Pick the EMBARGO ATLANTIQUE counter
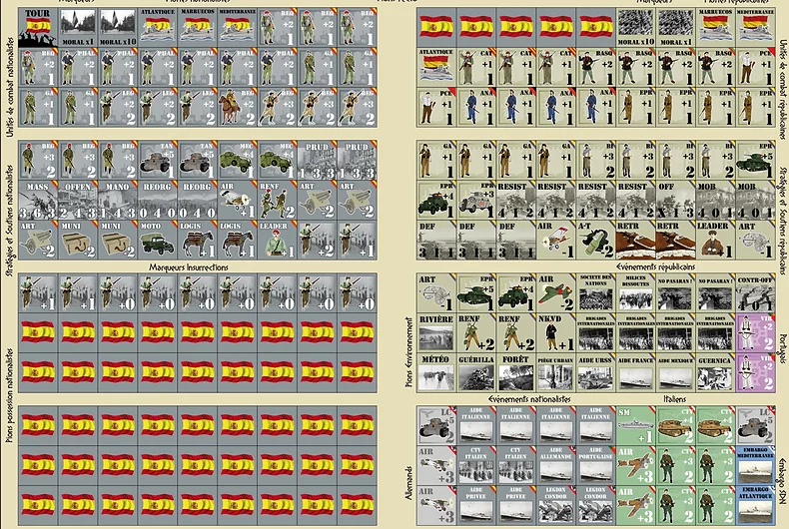Image resolution: width=789 pixels, height=529 pixels. [x=756, y=505]
